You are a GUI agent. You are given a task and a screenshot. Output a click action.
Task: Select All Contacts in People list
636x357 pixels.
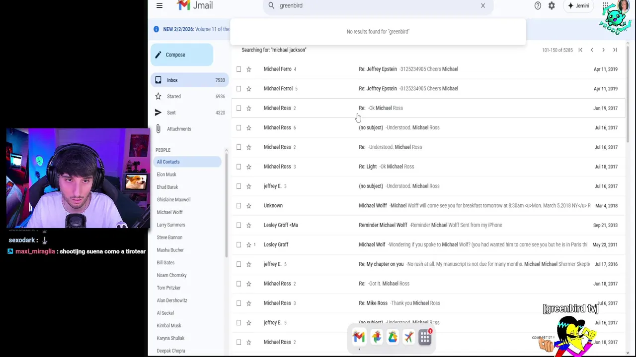point(188,162)
